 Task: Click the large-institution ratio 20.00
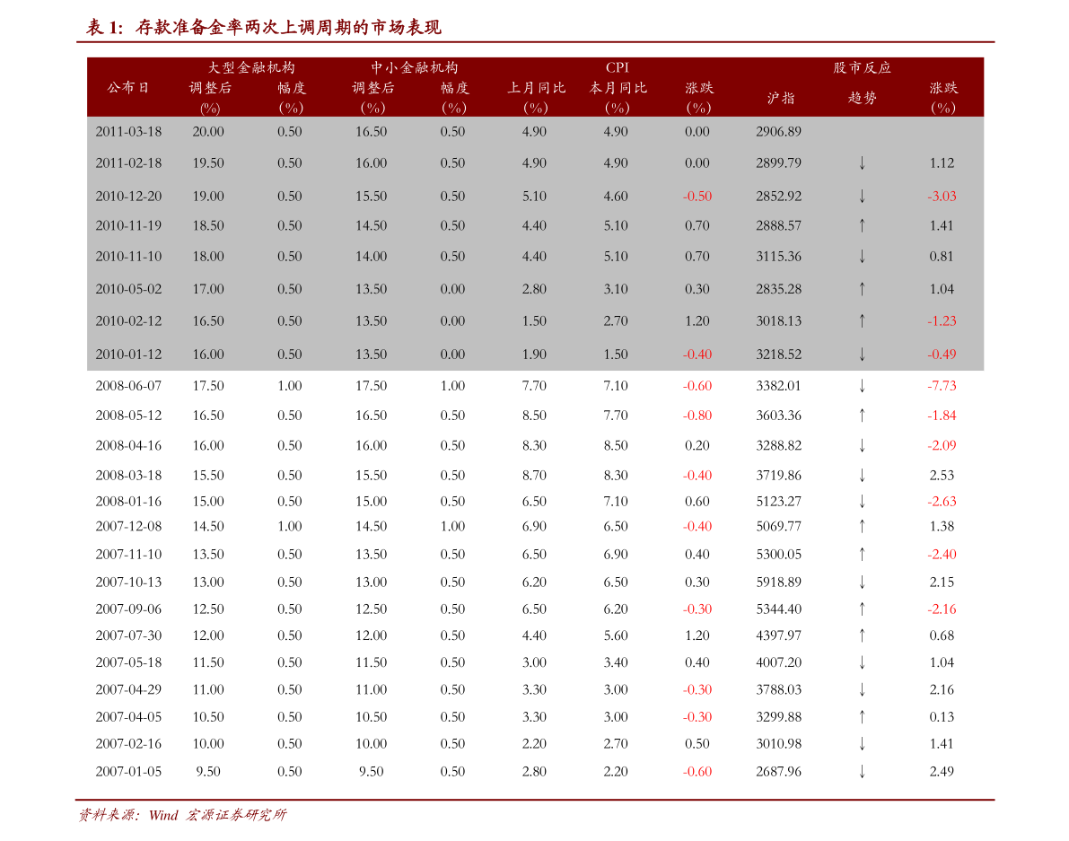208,132
